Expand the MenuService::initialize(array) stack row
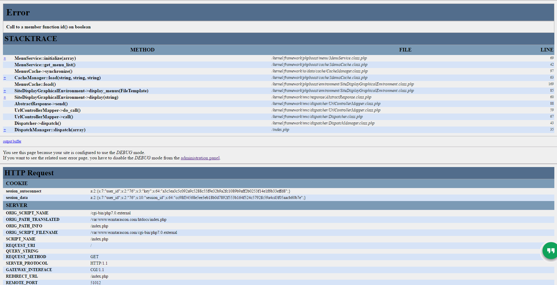This screenshot has height=285, width=557. coord(5,59)
